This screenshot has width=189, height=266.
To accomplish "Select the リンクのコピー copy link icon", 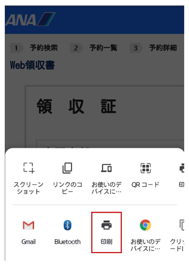I will point(67,168).
